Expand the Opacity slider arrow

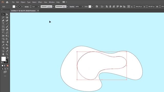83,7
